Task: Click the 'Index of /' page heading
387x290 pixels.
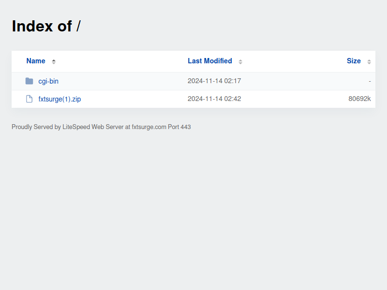Action: 46,26
